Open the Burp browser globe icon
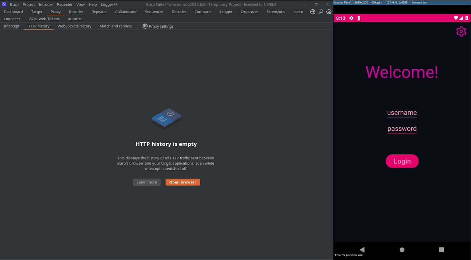Image resolution: width=471 pixels, height=260 pixels. tap(313, 12)
